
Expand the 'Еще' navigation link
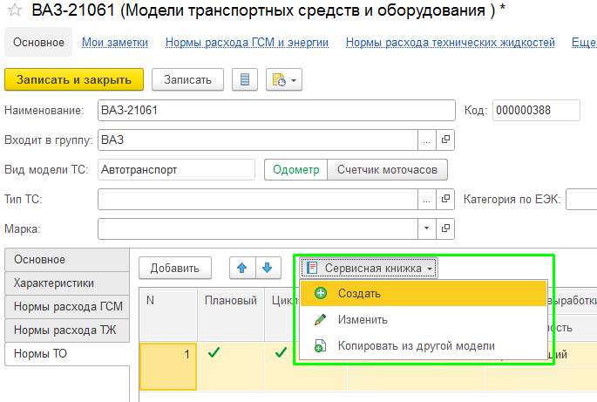coord(584,43)
